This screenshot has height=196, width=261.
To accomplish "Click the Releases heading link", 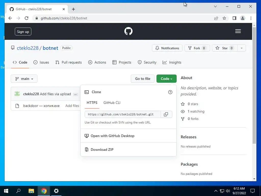I will click(x=188, y=137).
